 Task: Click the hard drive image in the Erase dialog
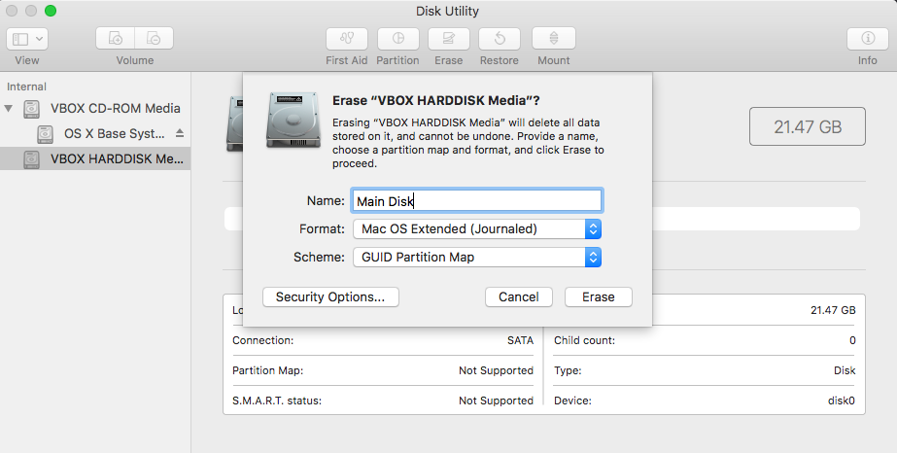(x=293, y=120)
